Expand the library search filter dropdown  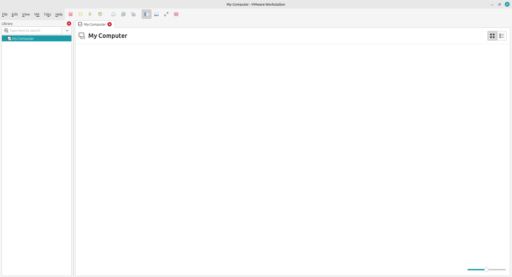[67, 30]
